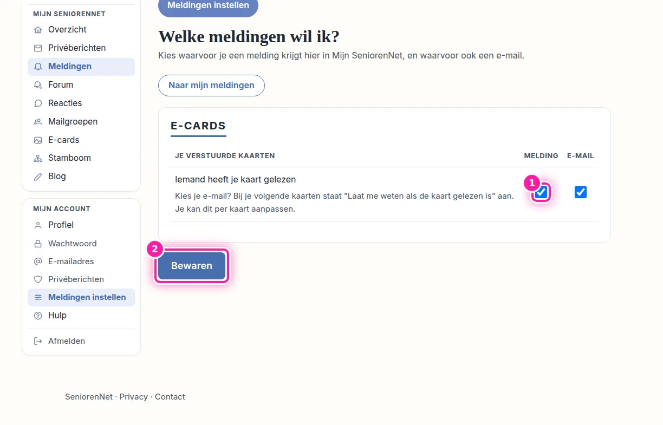This screenshot has width=663, height=425.
Task: Click the MELDING column header
Action: pyautogui.click(x=541, y=156)
